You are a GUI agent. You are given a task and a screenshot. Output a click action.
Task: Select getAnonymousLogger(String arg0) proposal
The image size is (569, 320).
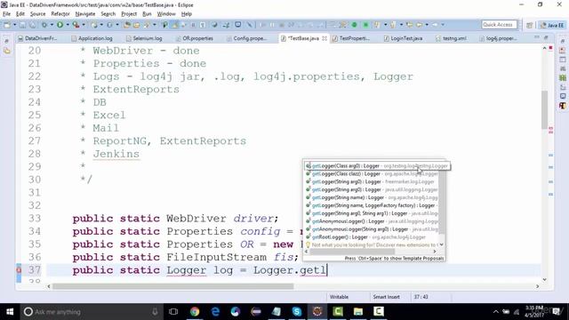pos(372,229)
